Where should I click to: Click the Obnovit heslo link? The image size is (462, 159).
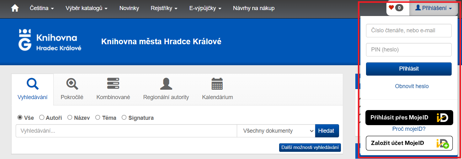point(412,86)
